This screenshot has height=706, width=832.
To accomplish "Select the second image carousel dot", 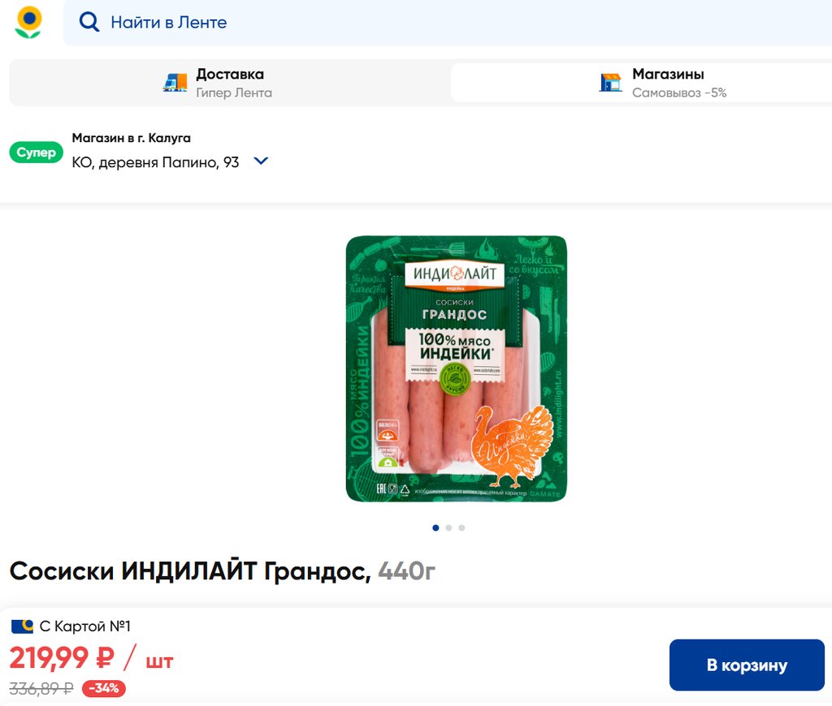I will (448, 528).
